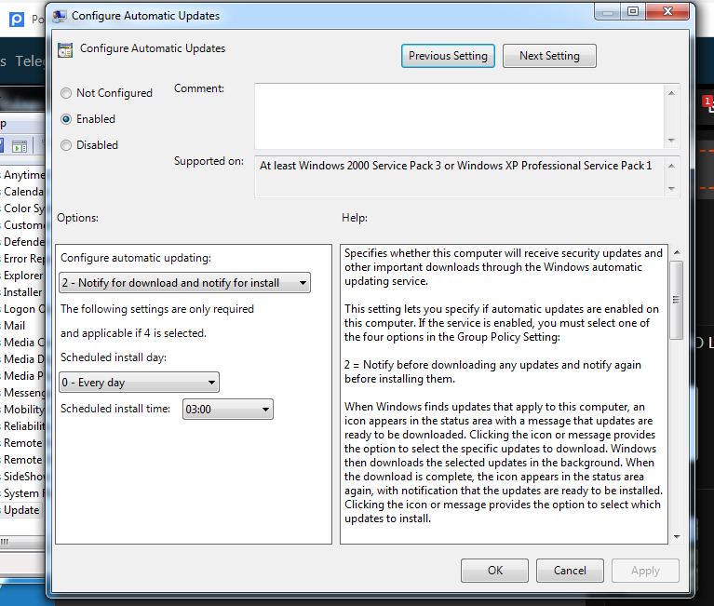
Task: Minimize the Configure Automatic Updates dialog
Action: [608, 11]
